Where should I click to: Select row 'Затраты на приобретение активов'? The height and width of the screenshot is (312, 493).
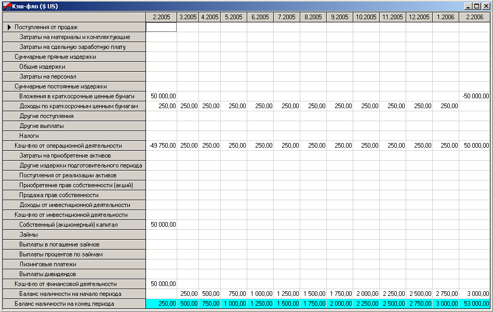point(74,155)
